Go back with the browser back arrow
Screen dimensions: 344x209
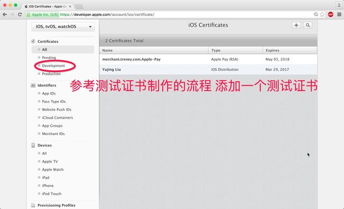[x=5, y=14]
